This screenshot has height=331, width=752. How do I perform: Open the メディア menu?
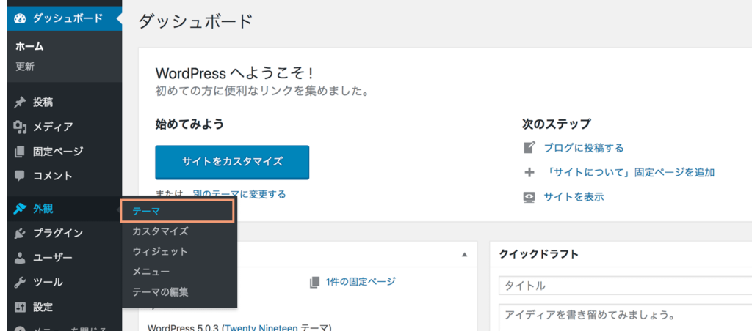65,127
